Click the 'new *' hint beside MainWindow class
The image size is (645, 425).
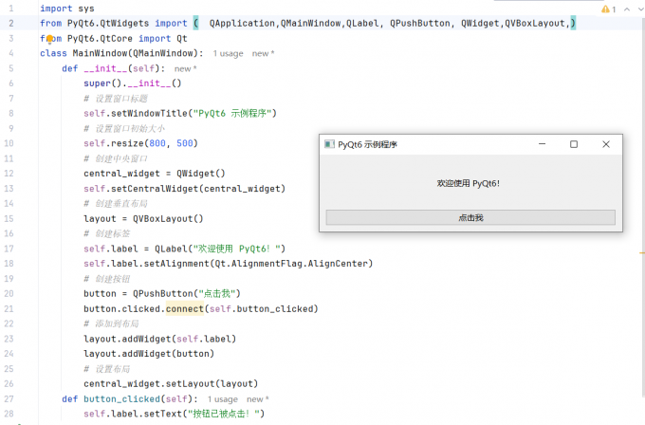(264, 53)
